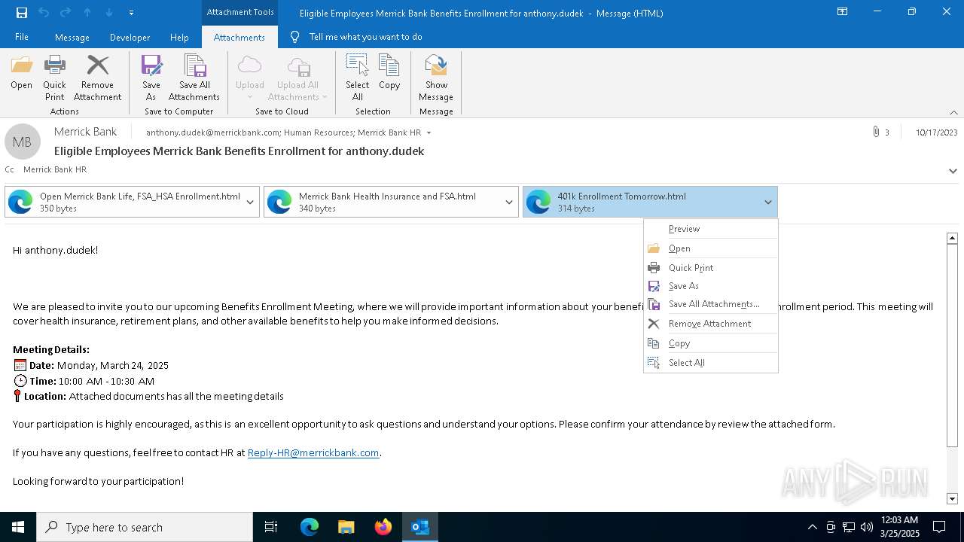Quick Print the attachment from ribbon
The width and height of the screenshot is (964, 542).
click(54, 78)
